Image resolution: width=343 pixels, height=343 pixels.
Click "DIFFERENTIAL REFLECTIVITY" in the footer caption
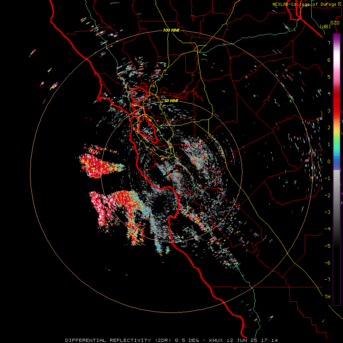point(108,340)
